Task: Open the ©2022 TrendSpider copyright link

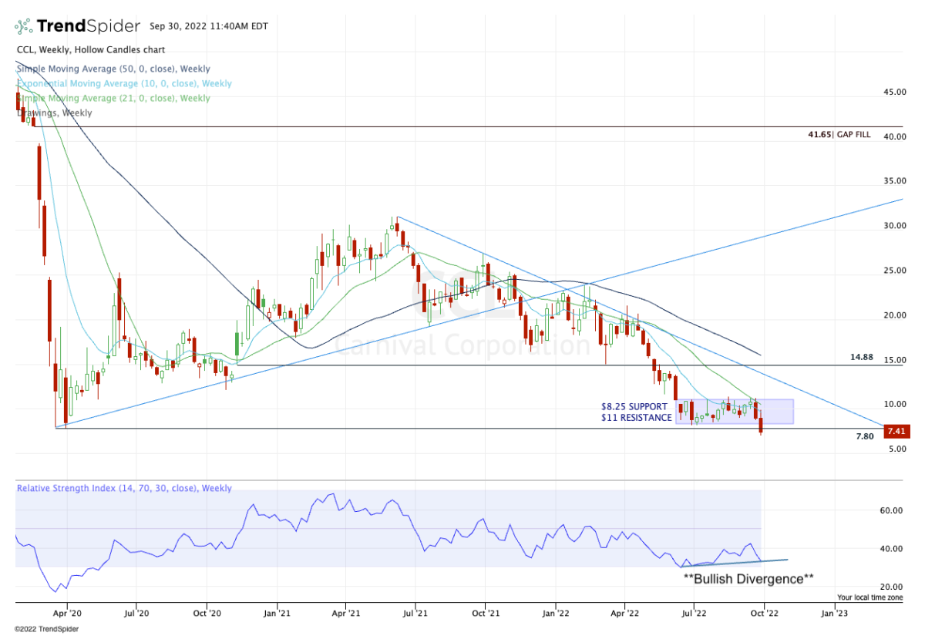Action: pyautogui.click(x=49, y=627)
